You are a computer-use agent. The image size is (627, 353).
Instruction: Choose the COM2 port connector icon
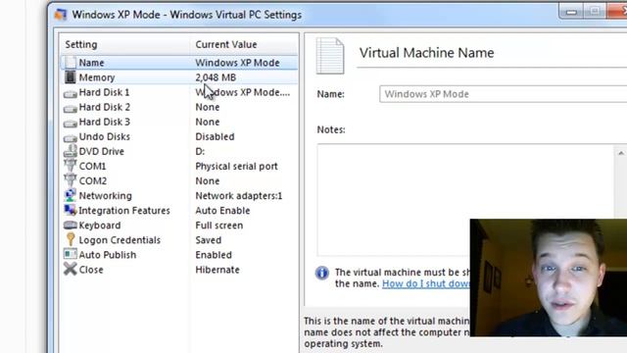(71, 180)
